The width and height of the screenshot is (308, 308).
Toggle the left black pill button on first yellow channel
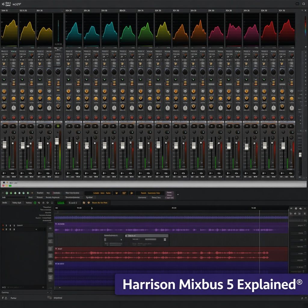pyautogui.click(x=5, y=126)
